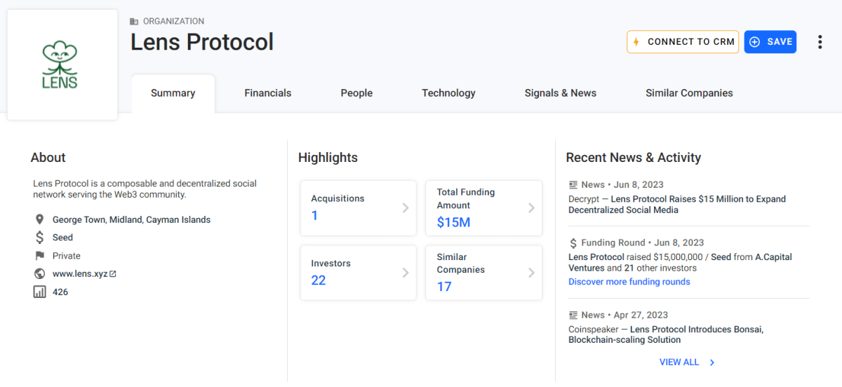Viewport: 842px width, 387px height.
Task: Click the dollar sign icon next to Seed
Action: coord(39,238)
